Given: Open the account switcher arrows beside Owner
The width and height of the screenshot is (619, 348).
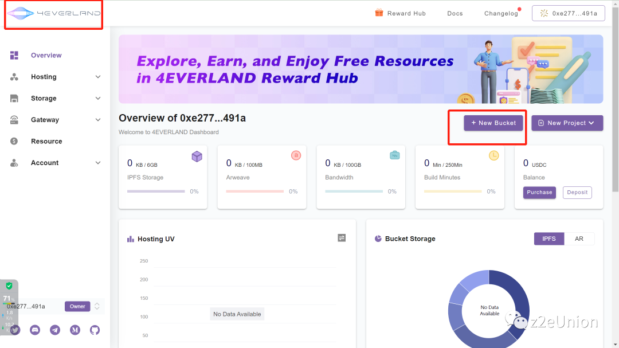Looking at the screenshot, I should click(x=97, y=306).
